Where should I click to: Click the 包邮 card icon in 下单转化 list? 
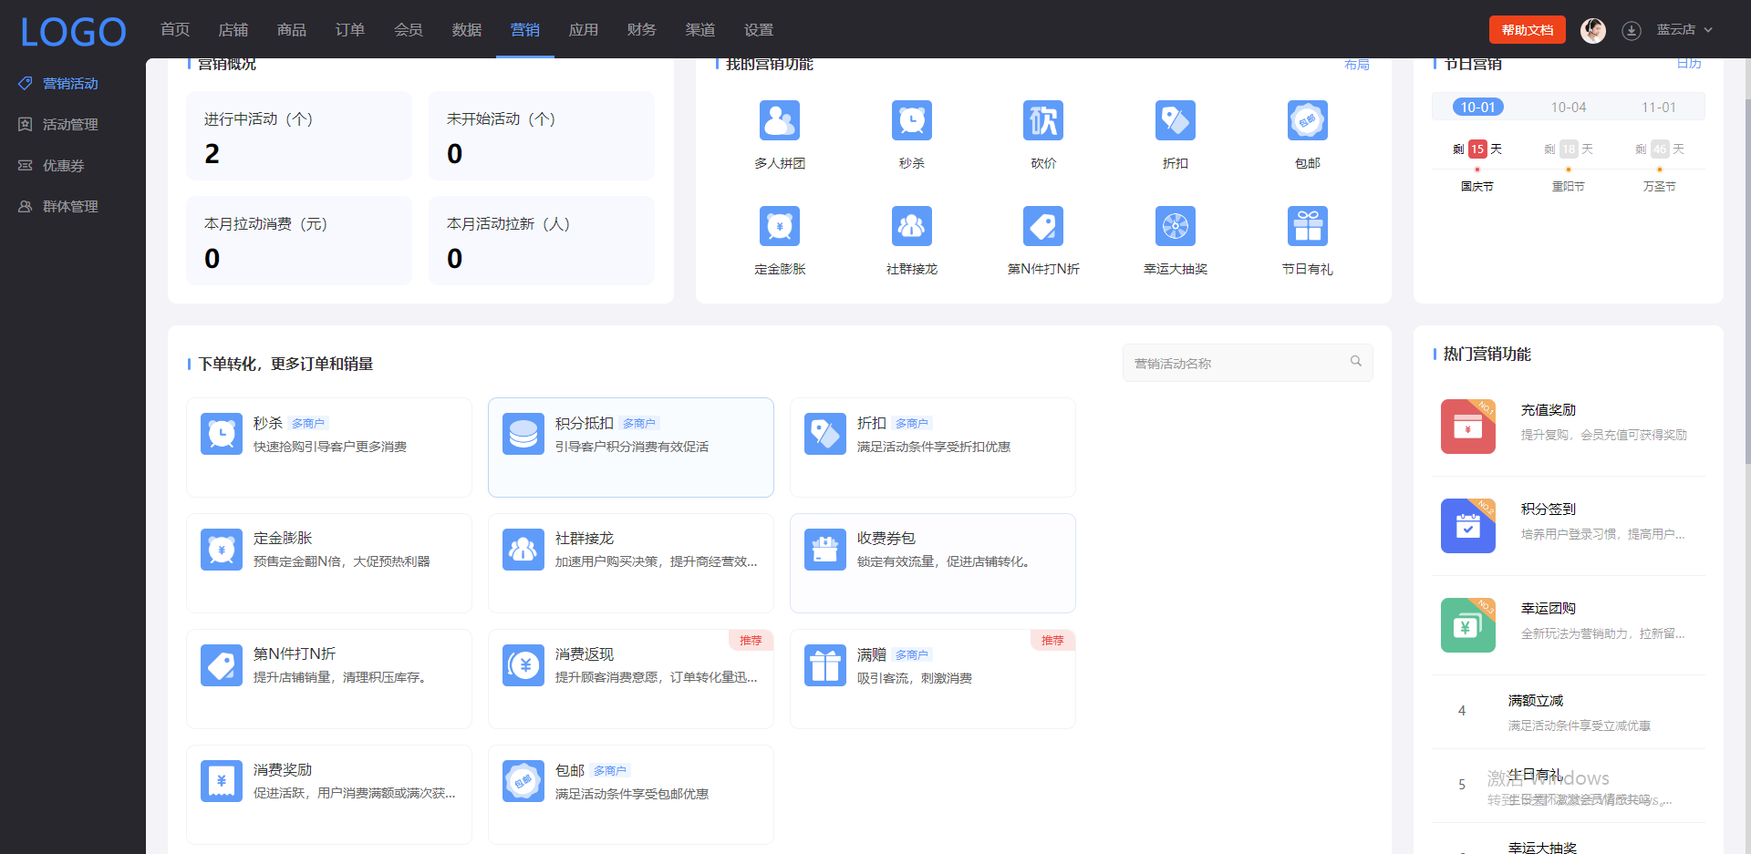[x=523, y=781]
